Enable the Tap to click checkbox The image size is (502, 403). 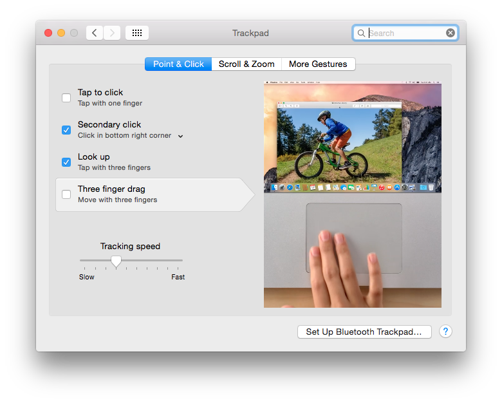(66, 98)
